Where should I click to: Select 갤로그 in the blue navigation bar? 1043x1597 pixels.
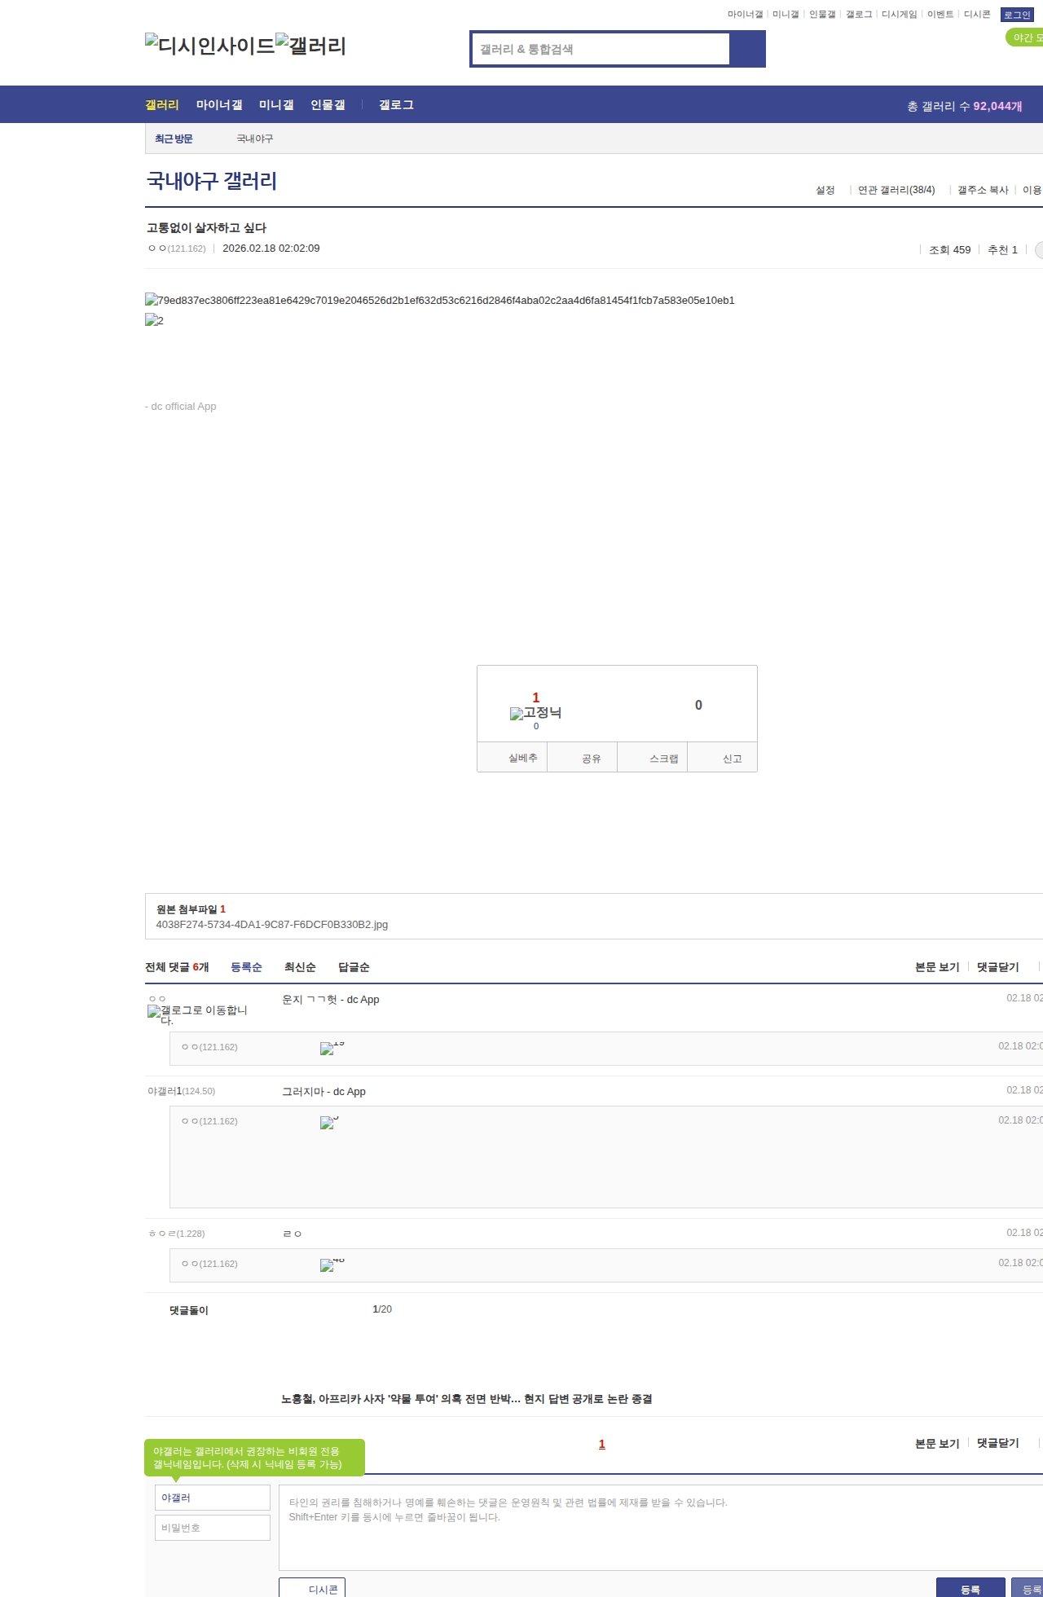pos(396,105)
